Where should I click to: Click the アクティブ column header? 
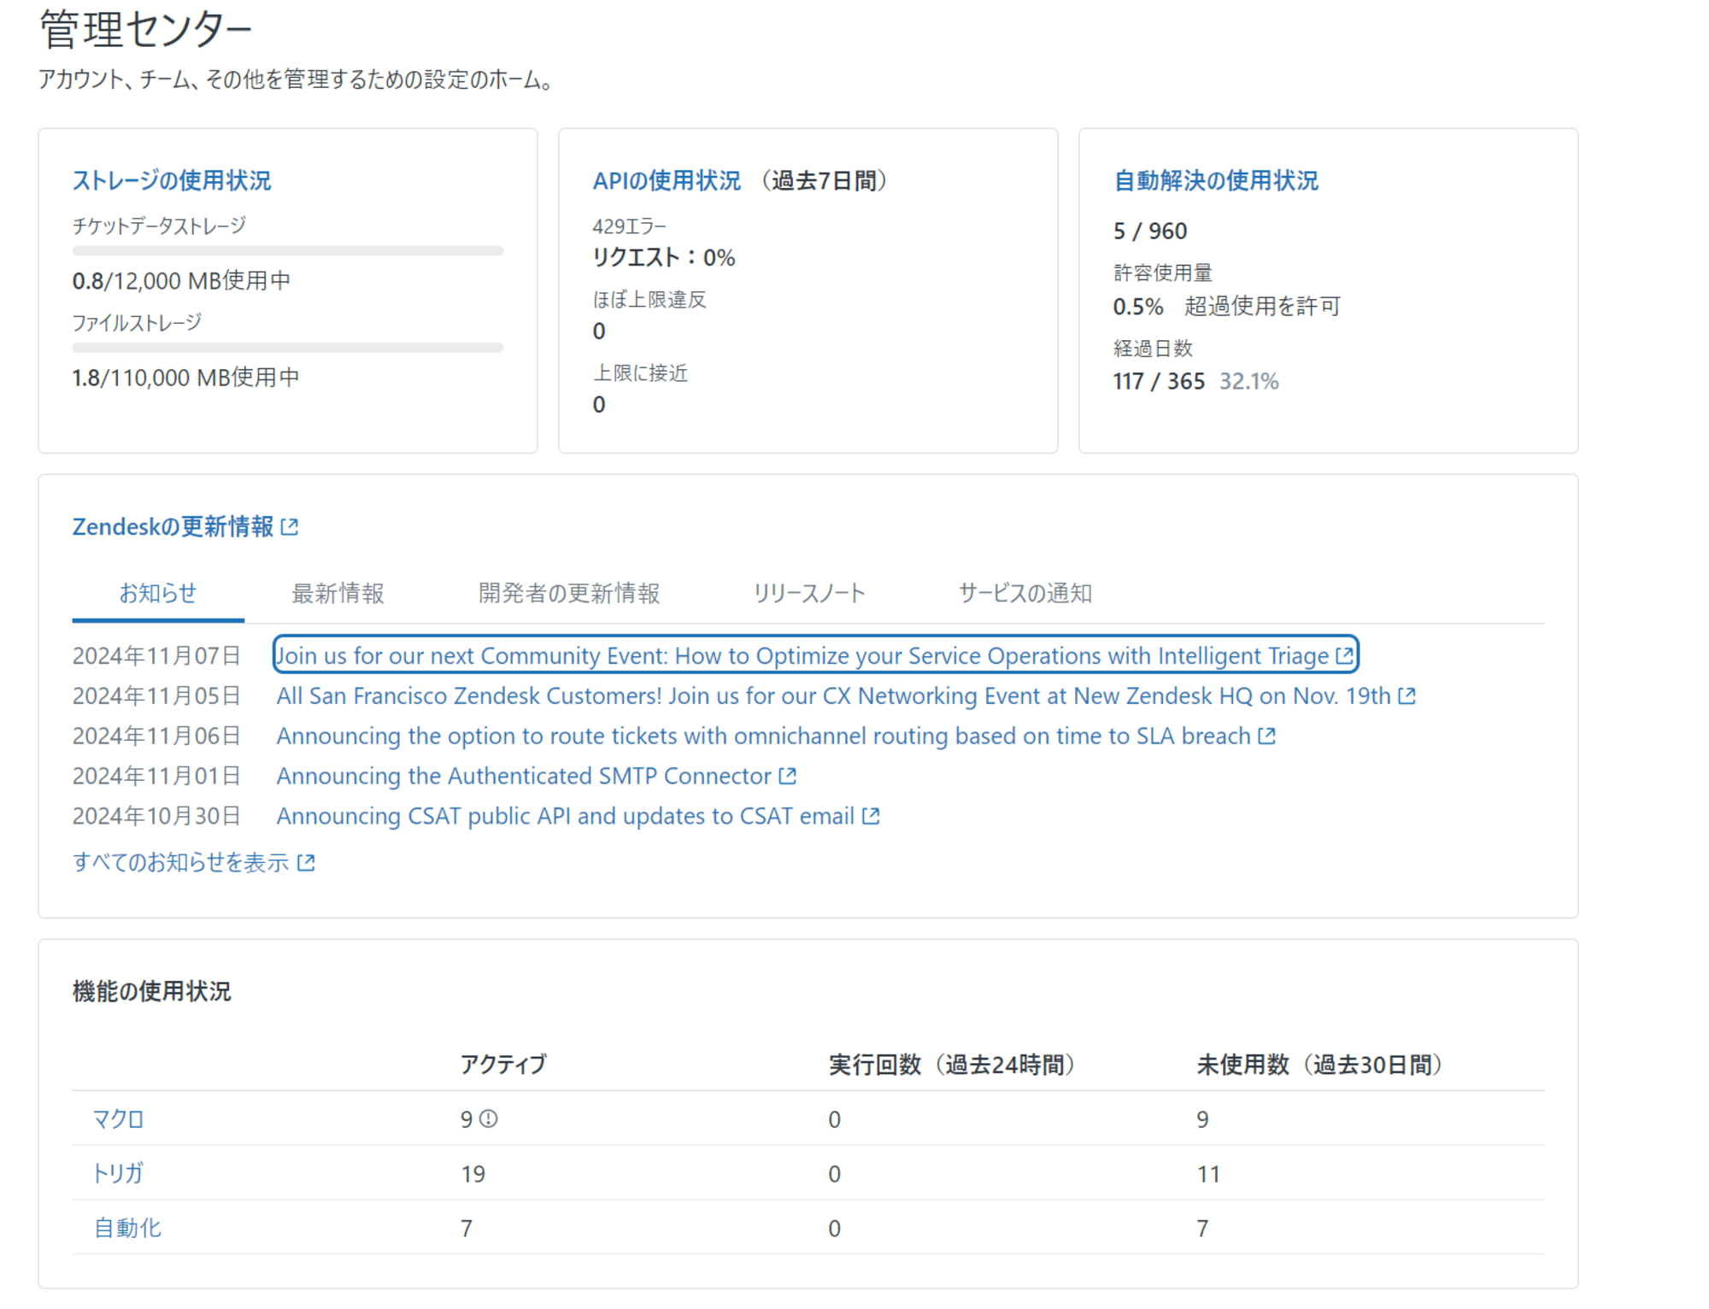503,1065
